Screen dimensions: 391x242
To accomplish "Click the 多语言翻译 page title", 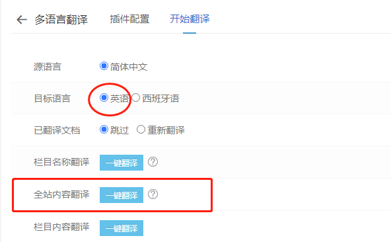I will [61, 20].
